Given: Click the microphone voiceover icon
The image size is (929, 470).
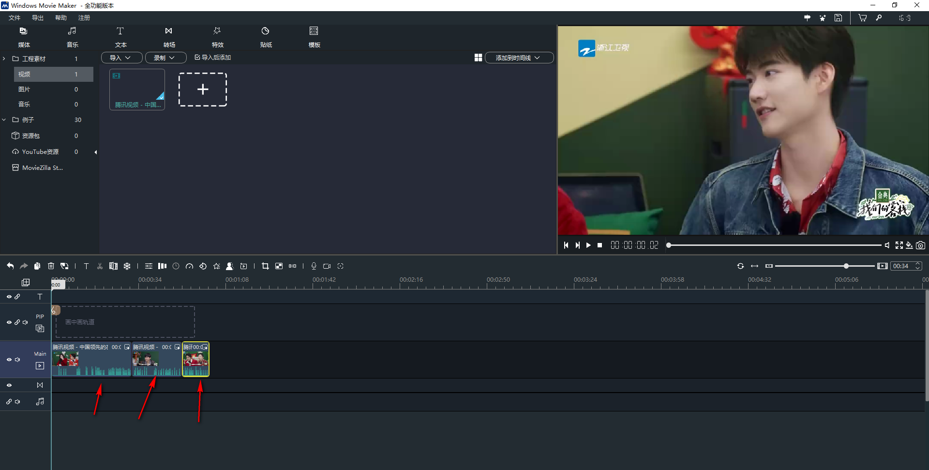Looking at the screenshot, I should (x=314, y=266).
